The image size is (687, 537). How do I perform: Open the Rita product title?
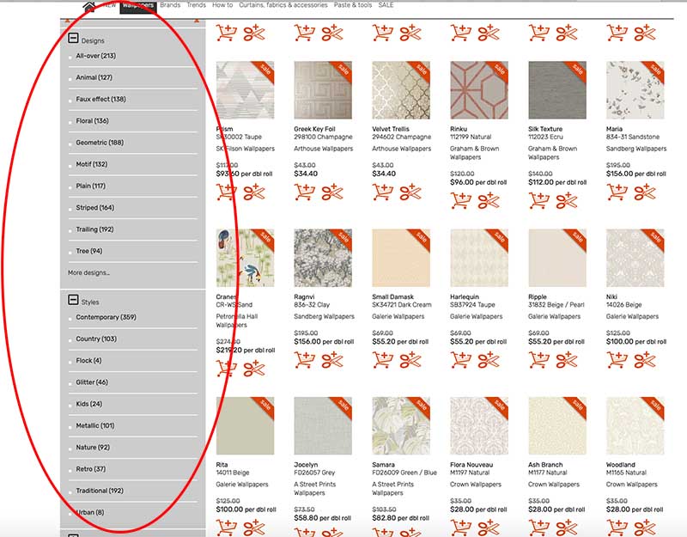(x=222, y=465)
